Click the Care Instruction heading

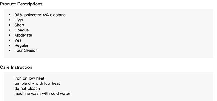tap(16, 67)
